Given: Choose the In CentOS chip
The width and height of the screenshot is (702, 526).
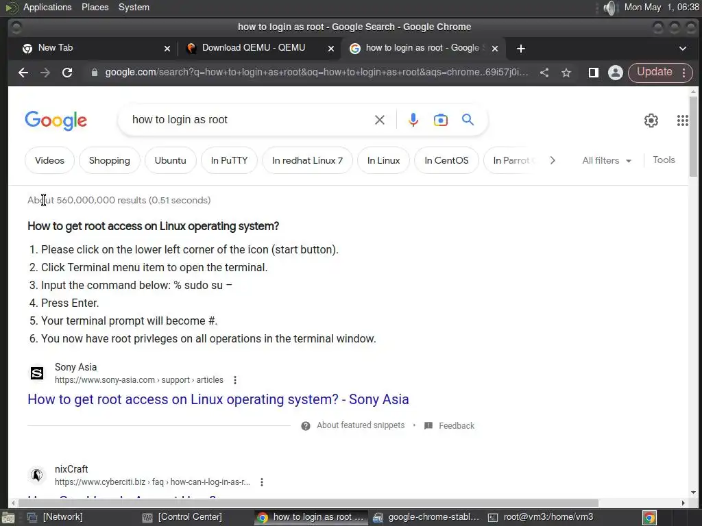Looking at the screenshot, I should 446,160.
